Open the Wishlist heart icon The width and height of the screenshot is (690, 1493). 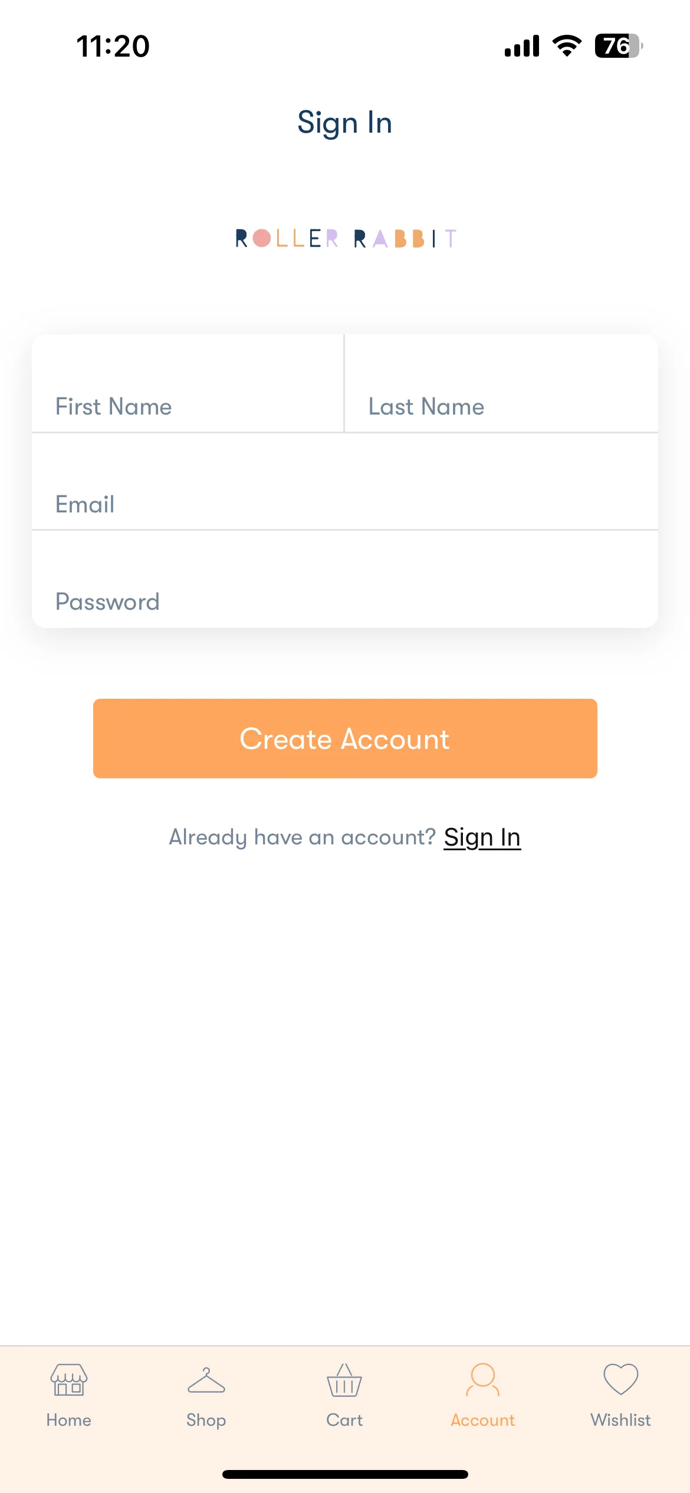click(620, 1379)
